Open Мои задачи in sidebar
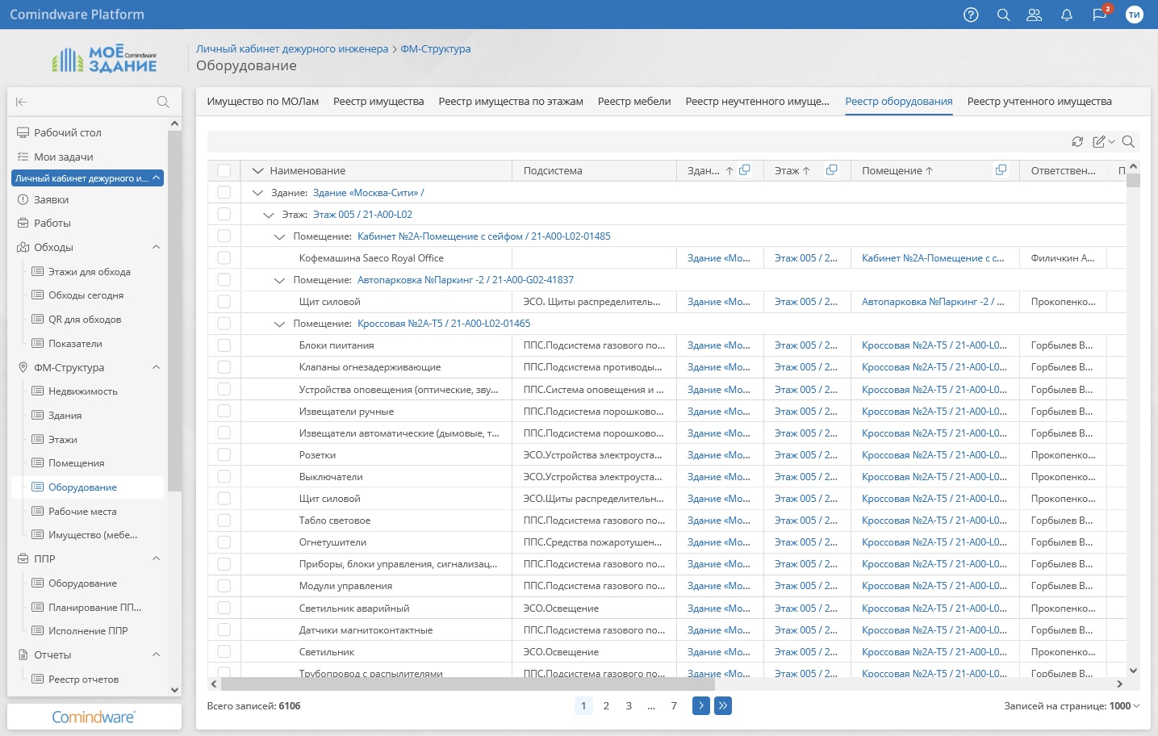Screen dimensions: 1158x736 pos(64,157)
